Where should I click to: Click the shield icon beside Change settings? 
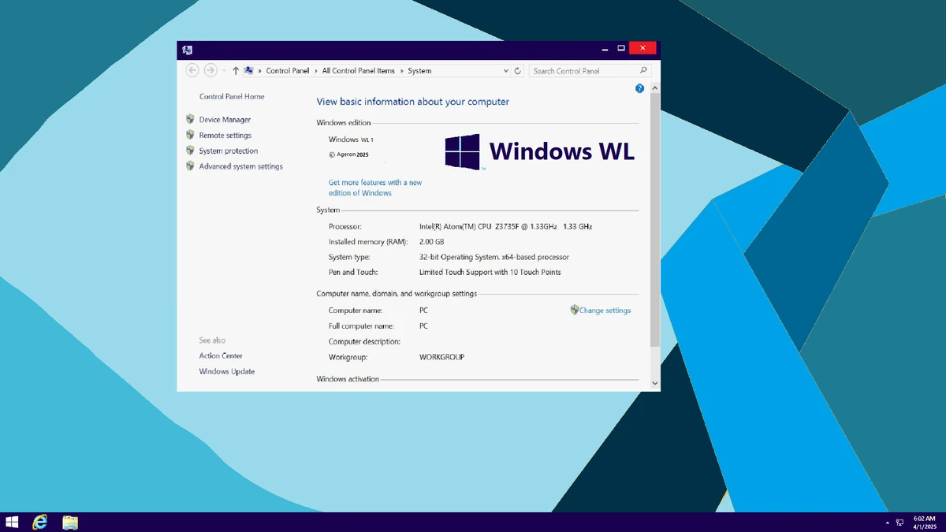(x=575, y=310)
